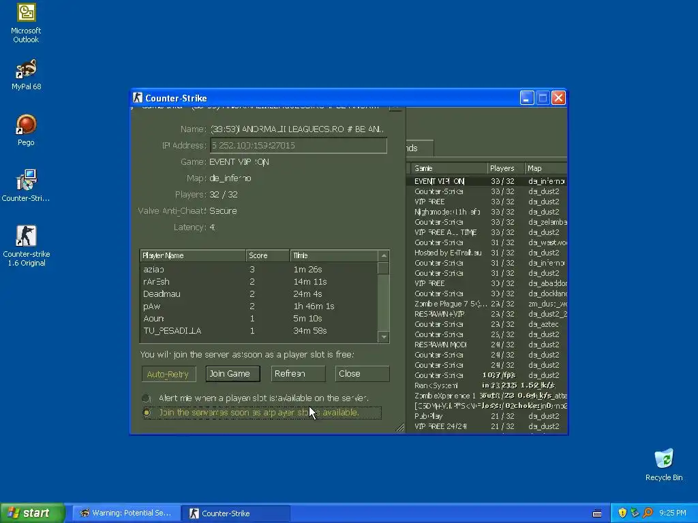698x523 pixels.
Task: Select the Counter-Strike server on de_zelemba
Action: pyautogui.click(x=487, y=222)
